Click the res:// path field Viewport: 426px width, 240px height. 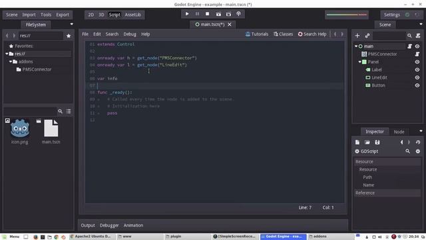41,35
